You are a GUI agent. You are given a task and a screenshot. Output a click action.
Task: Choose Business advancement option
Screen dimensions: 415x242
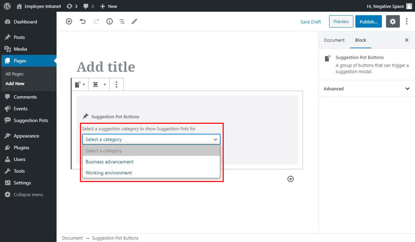[x=110, y=162]
